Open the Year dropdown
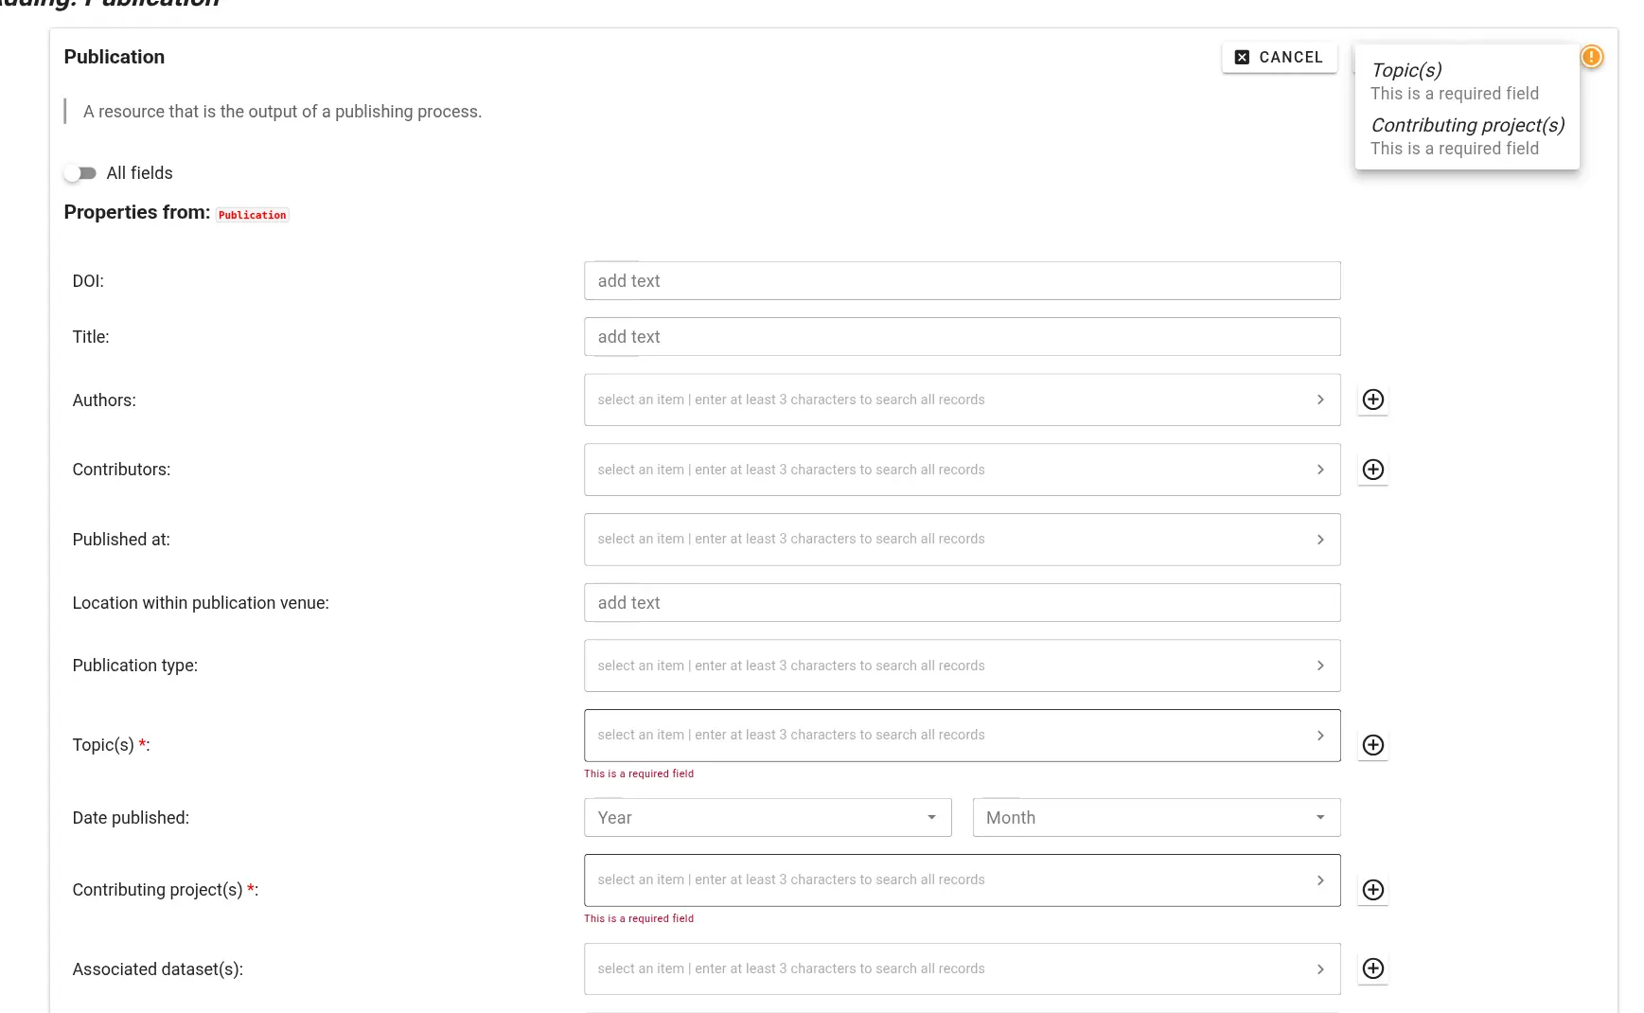 [x=931, y=817]
